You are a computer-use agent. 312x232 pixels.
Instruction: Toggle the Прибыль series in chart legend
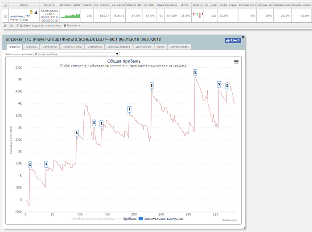point(127,219)
